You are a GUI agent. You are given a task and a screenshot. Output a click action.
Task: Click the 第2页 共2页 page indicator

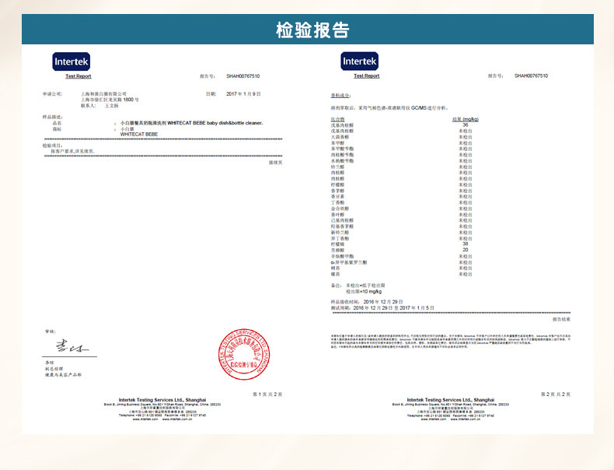(556, 395)
